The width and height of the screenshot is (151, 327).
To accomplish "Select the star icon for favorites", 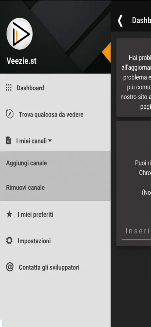I will coord(9,214).
